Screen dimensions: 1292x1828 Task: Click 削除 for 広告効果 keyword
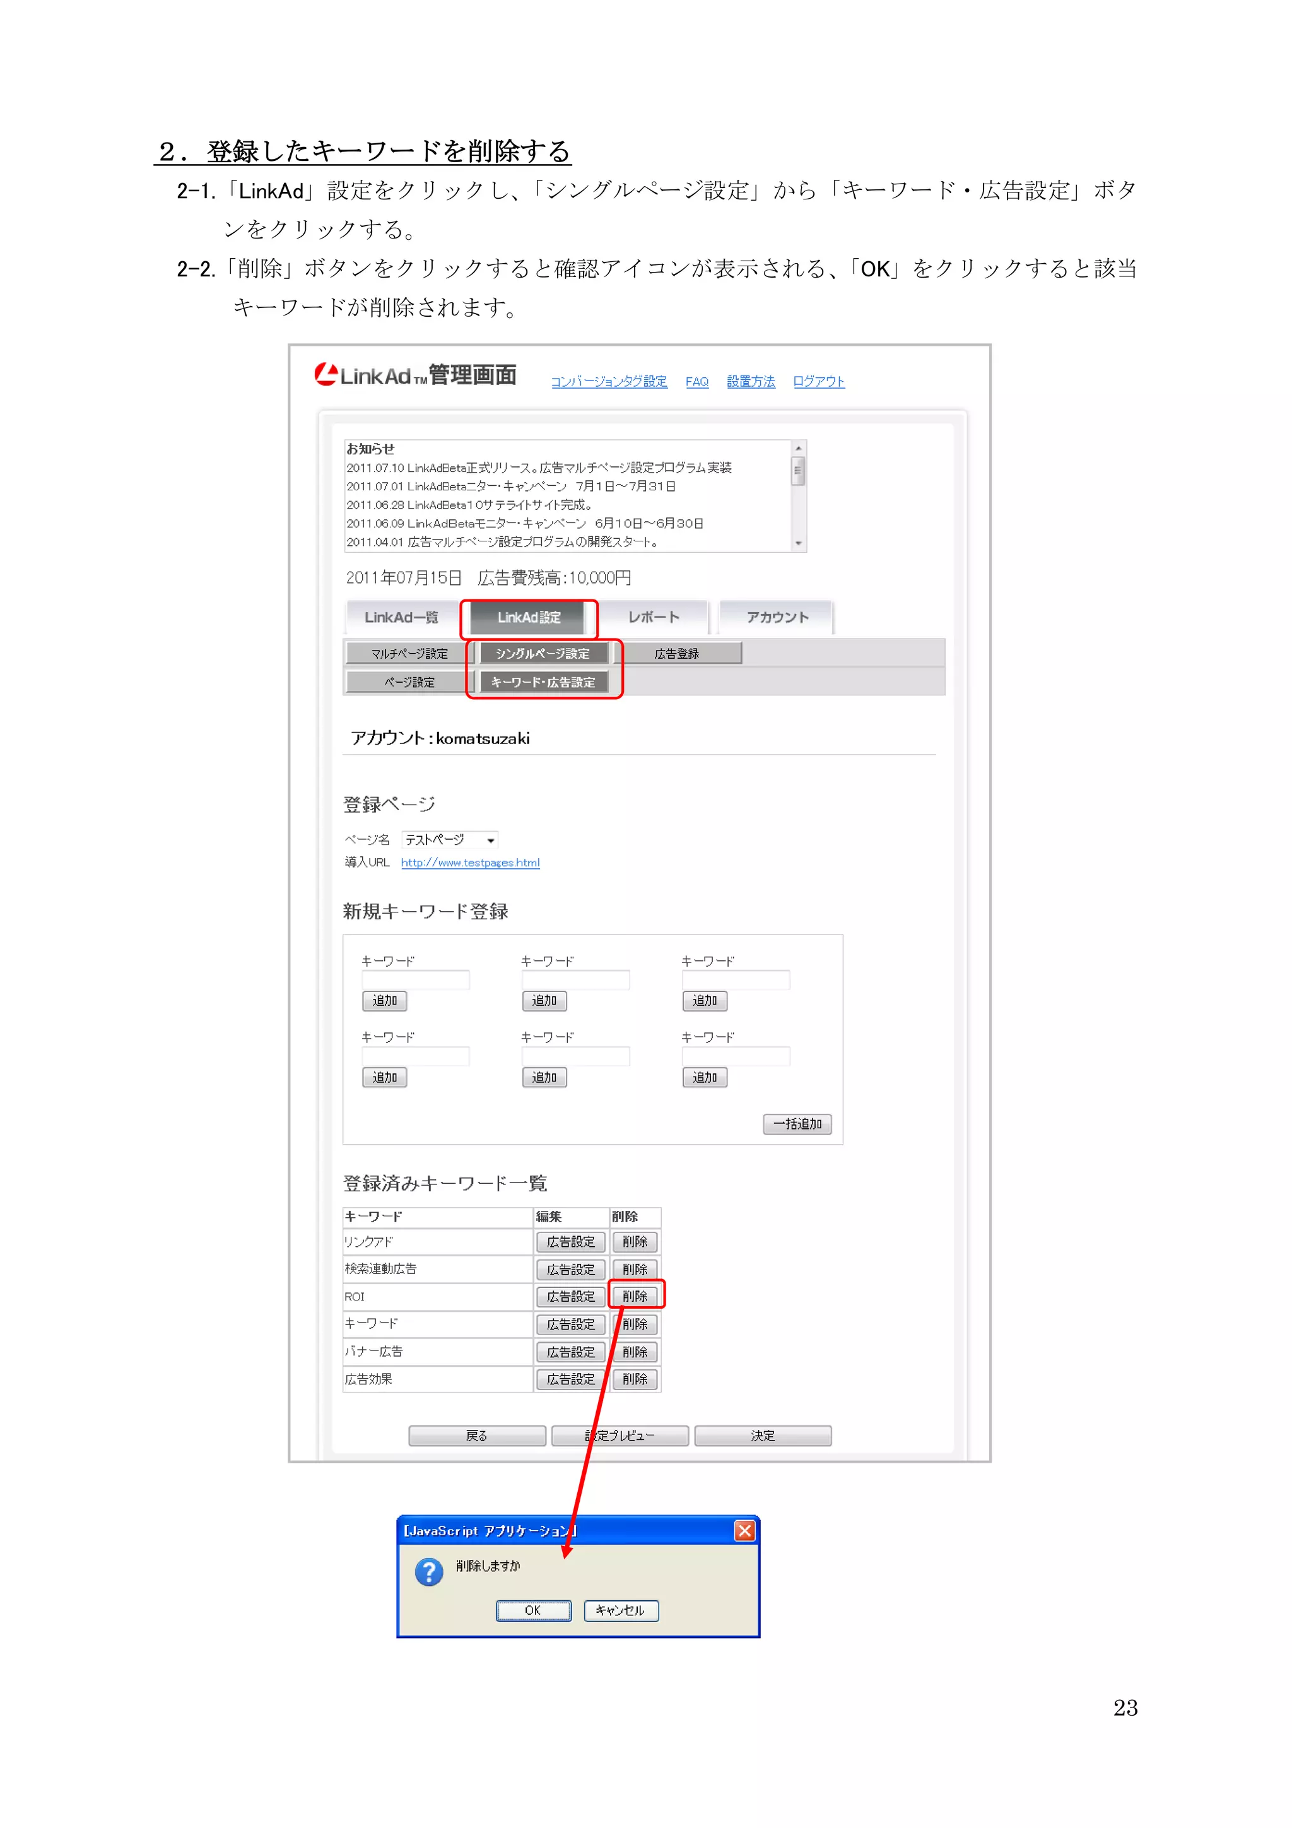(635, 1379)
